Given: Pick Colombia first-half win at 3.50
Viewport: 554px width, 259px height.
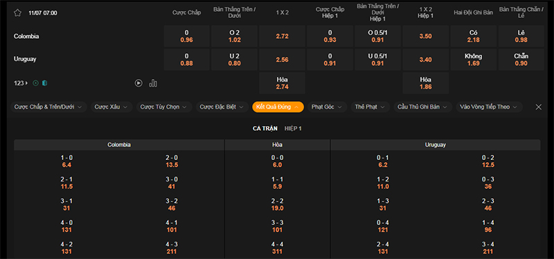Looking at the screenshot, I should (426, 36).
